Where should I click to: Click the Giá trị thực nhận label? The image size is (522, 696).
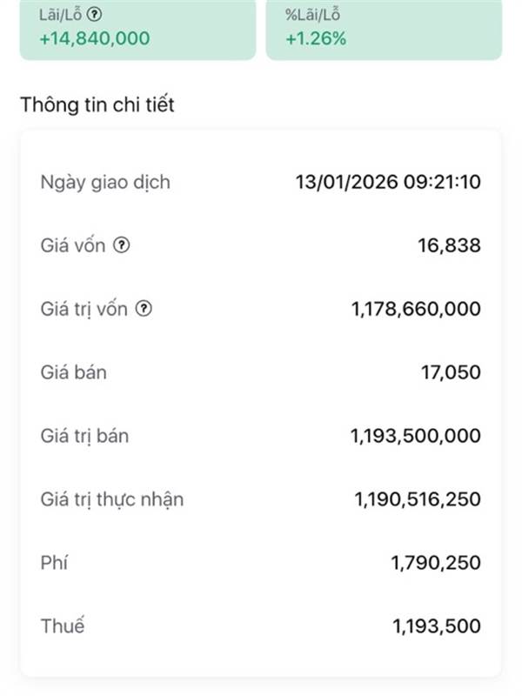coord(112,499)
